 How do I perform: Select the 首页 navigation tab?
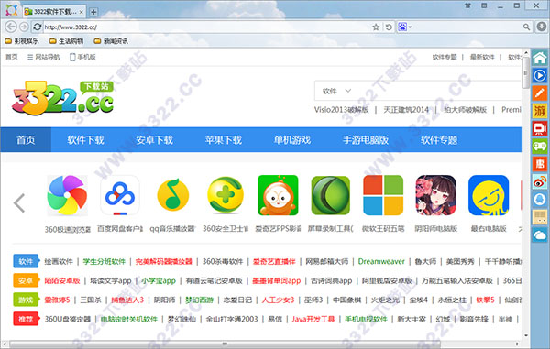pos(26,140)
